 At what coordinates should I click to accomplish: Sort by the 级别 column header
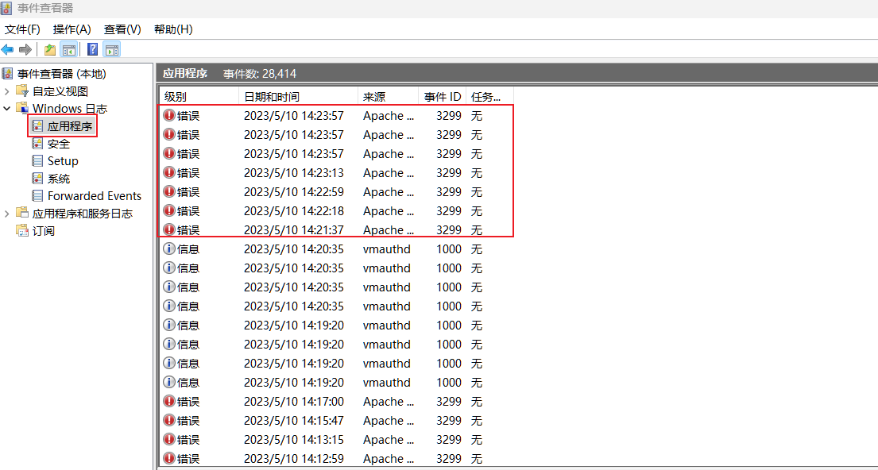click(199, 97)
